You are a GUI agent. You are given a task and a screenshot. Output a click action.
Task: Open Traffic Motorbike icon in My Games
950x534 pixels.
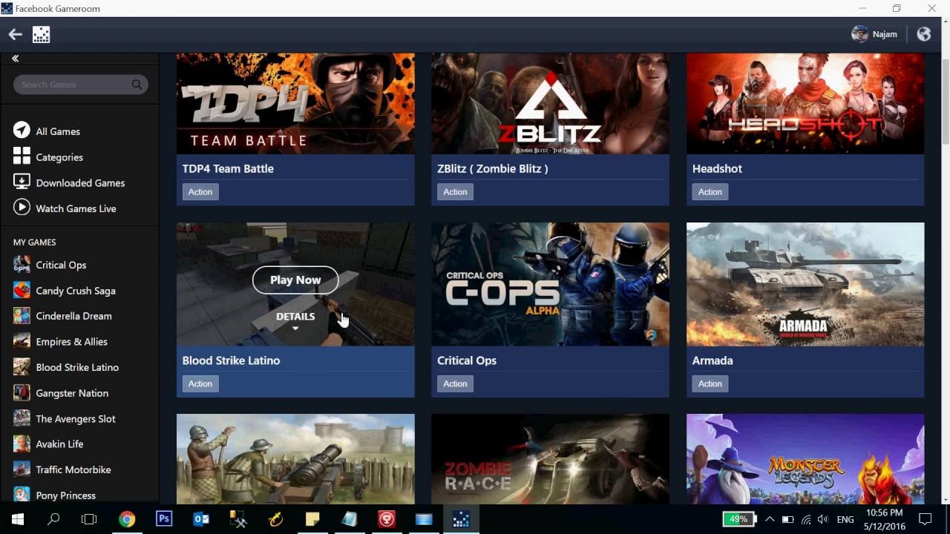click(22, 469)
